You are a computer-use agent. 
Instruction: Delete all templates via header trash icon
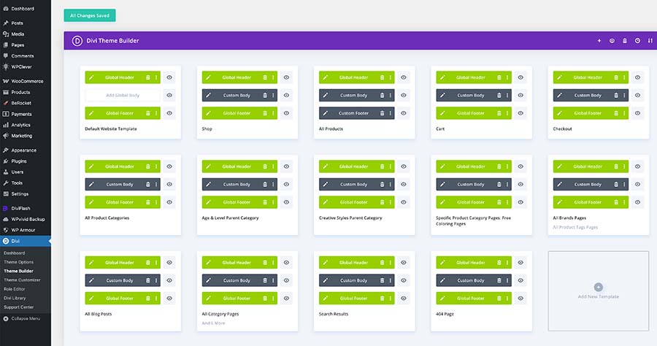(x=625, y=41)
